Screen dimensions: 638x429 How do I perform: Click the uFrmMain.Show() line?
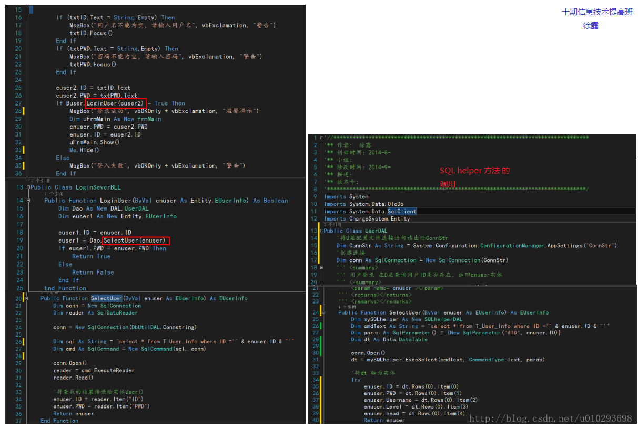pyautogui.click(x=95, y=142)
